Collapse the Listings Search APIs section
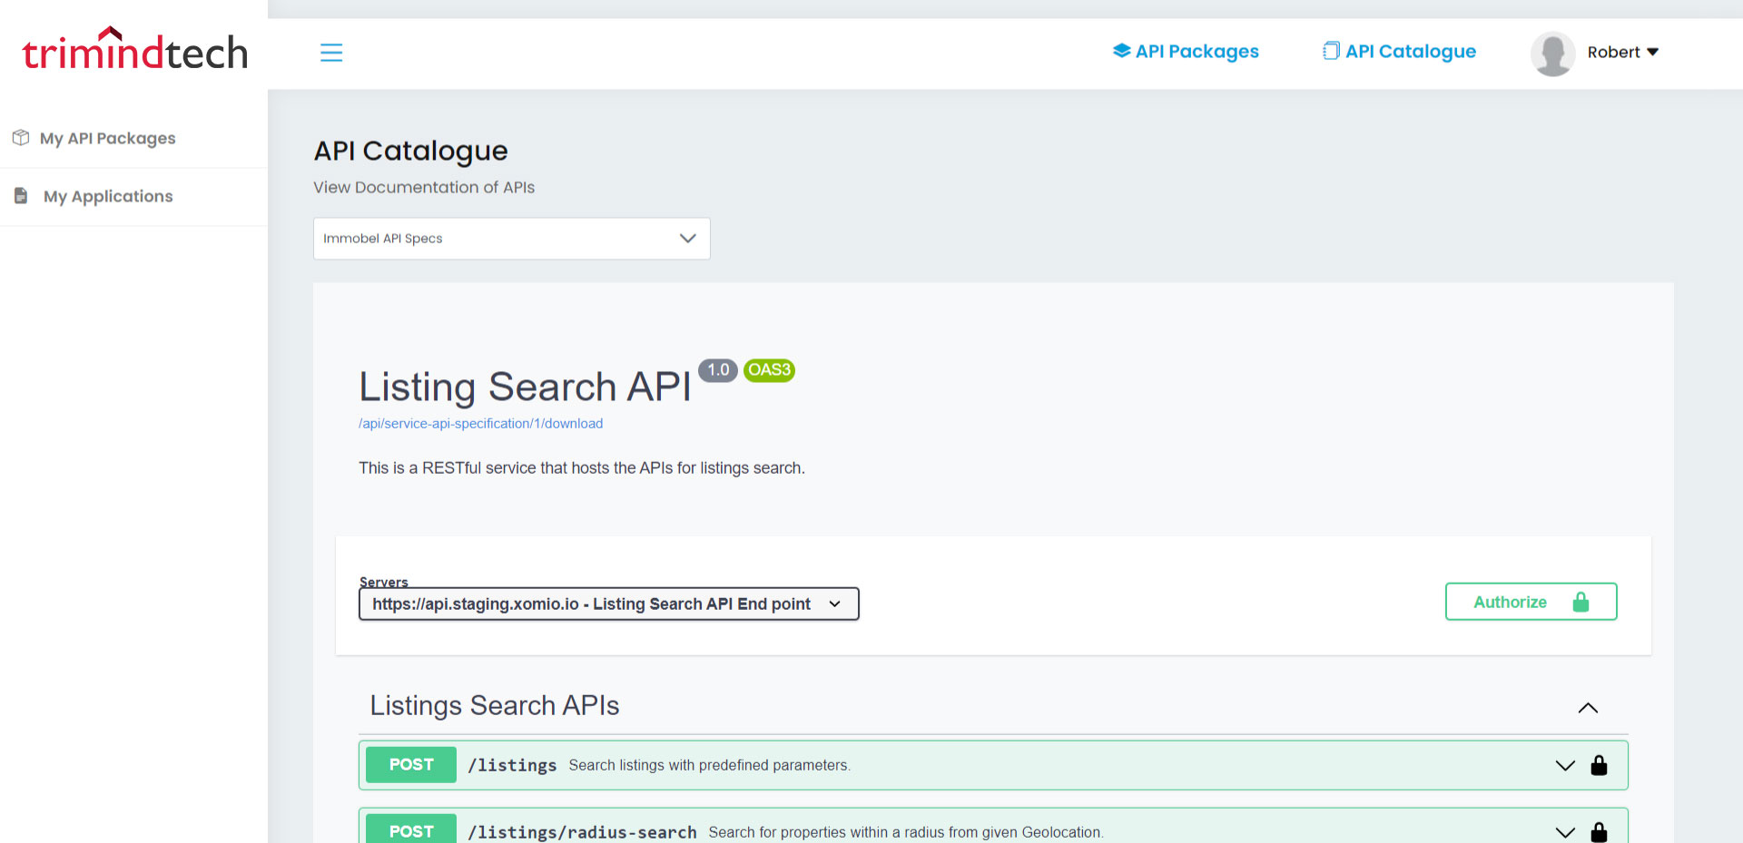Viewport: 1743px width, 843px height. [x=1588, y=708]
